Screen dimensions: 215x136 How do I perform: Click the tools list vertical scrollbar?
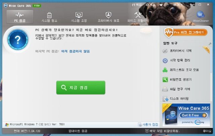click(x=211, y=60)
